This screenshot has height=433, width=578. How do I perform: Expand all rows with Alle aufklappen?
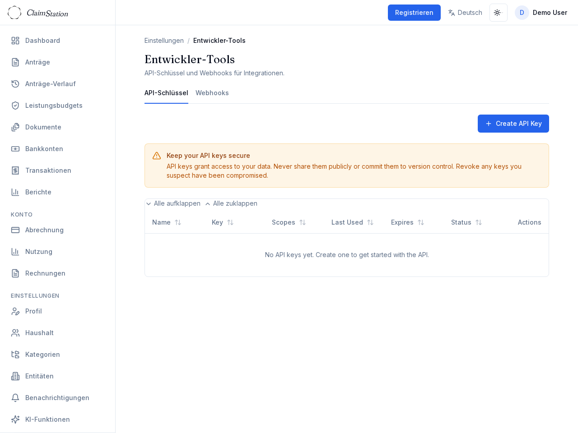[x=173, y=203]
